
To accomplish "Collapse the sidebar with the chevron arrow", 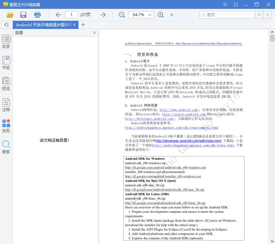I will (x=6, y=25).
